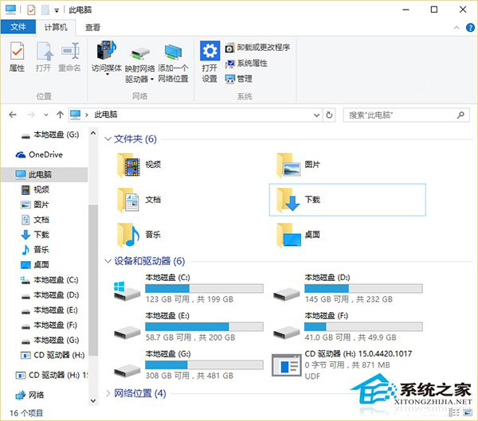Click the address bar showing 此电脑

tap(195, 115)
